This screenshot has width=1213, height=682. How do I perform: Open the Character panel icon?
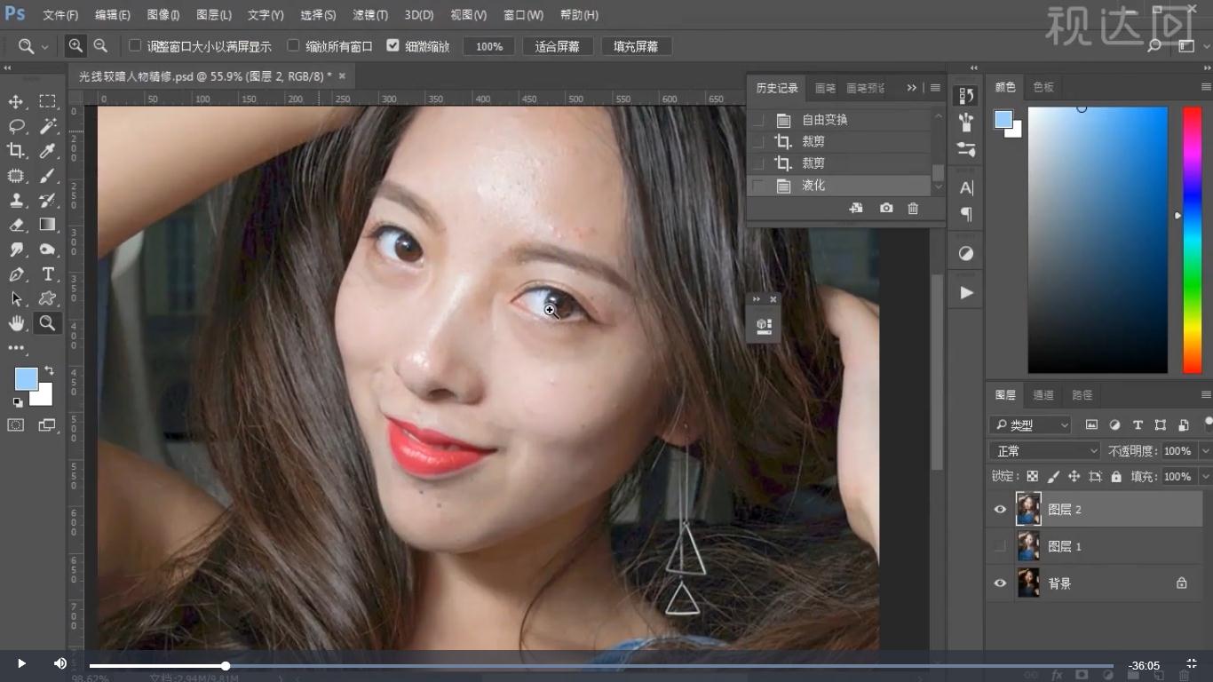pos(966,187)
